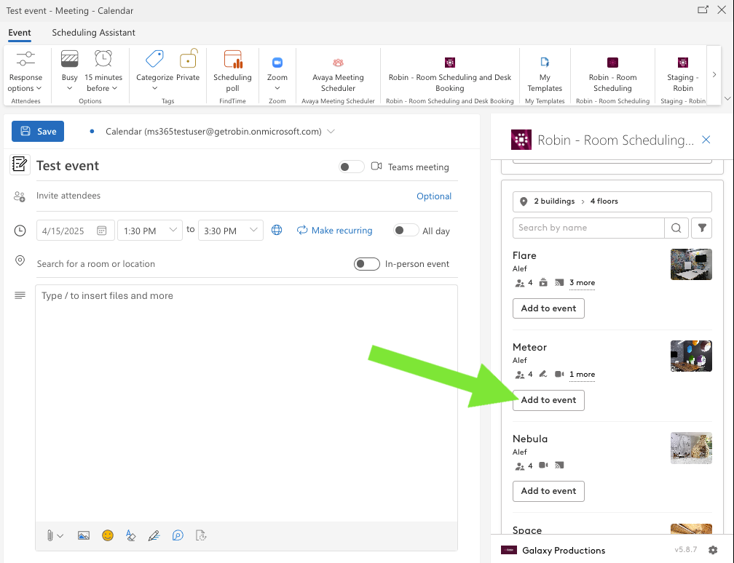This screenshot has height=563, width=734.
Task: Click the draw pen icon
Action: (154, 535)
